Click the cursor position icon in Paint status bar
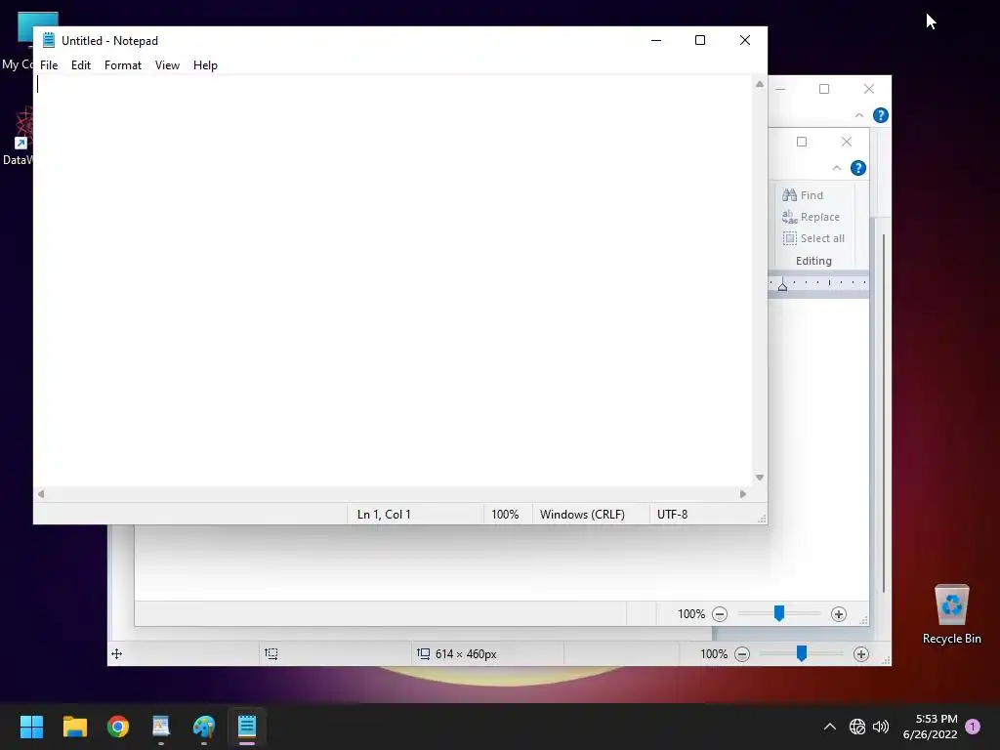This screenshot has height=750, width=1000. point(117,653)
